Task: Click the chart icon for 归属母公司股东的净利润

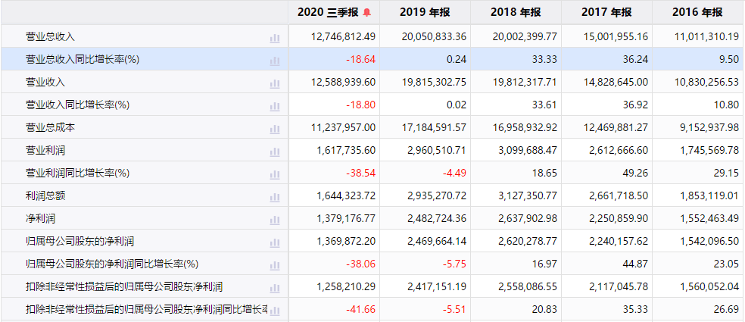Action: [x=275, y=242]
